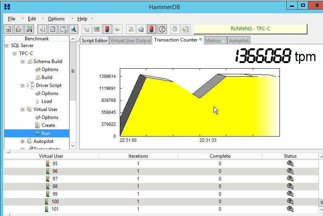Click the Autopilot toolbar icon

click(175, 29)
